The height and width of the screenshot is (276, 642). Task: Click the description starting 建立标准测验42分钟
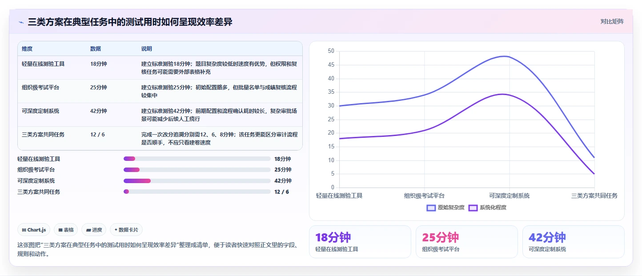coord(219,115)
